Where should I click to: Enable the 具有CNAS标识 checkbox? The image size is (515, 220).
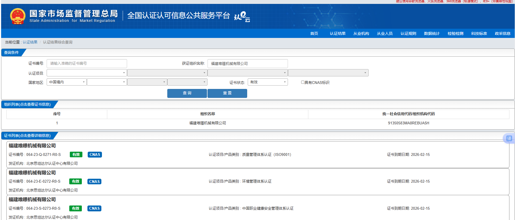pyautogui.click(x=303, y=82)
